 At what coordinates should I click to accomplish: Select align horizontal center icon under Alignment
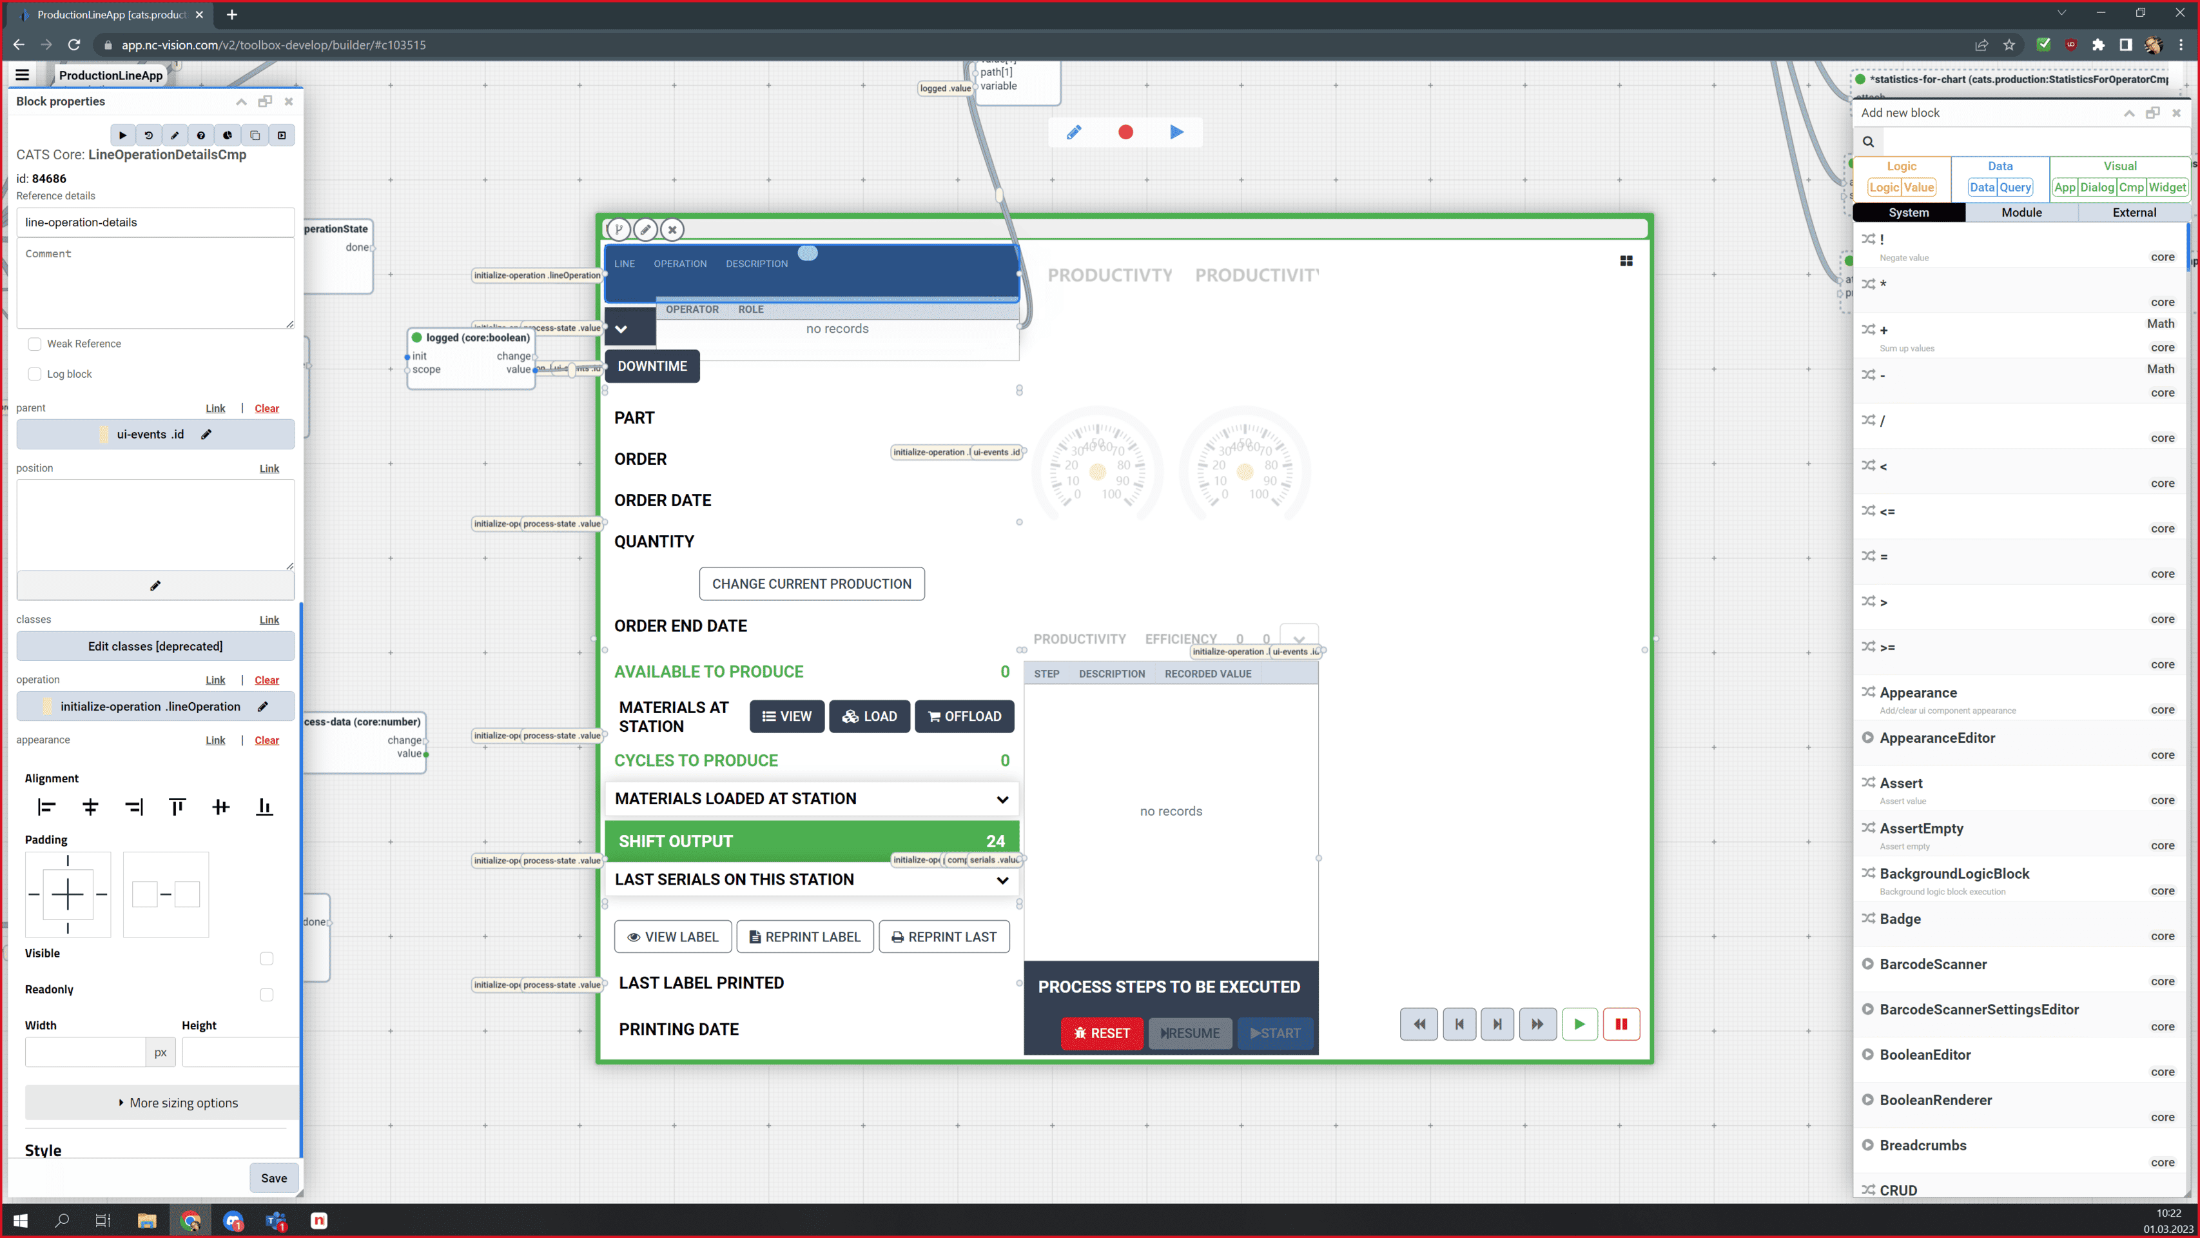[x=90, y=807]
